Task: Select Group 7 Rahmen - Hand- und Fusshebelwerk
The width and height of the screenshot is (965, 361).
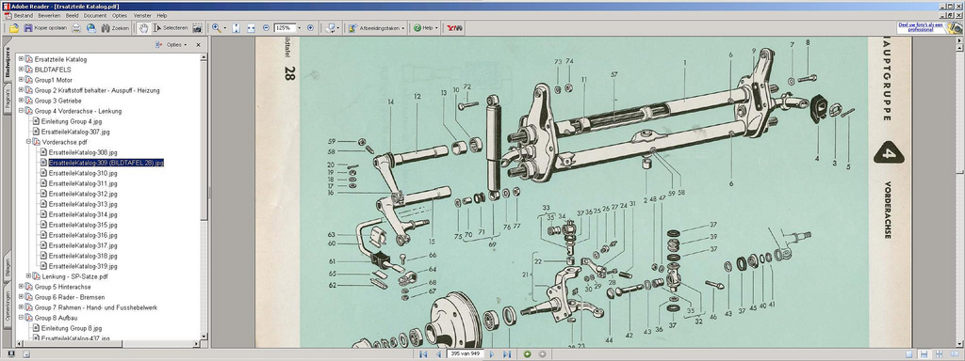Action: point(96,307)
